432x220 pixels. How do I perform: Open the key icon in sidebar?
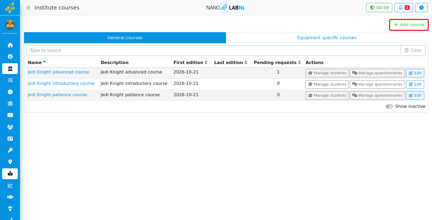pyautogui.click(x=10, y=150)
